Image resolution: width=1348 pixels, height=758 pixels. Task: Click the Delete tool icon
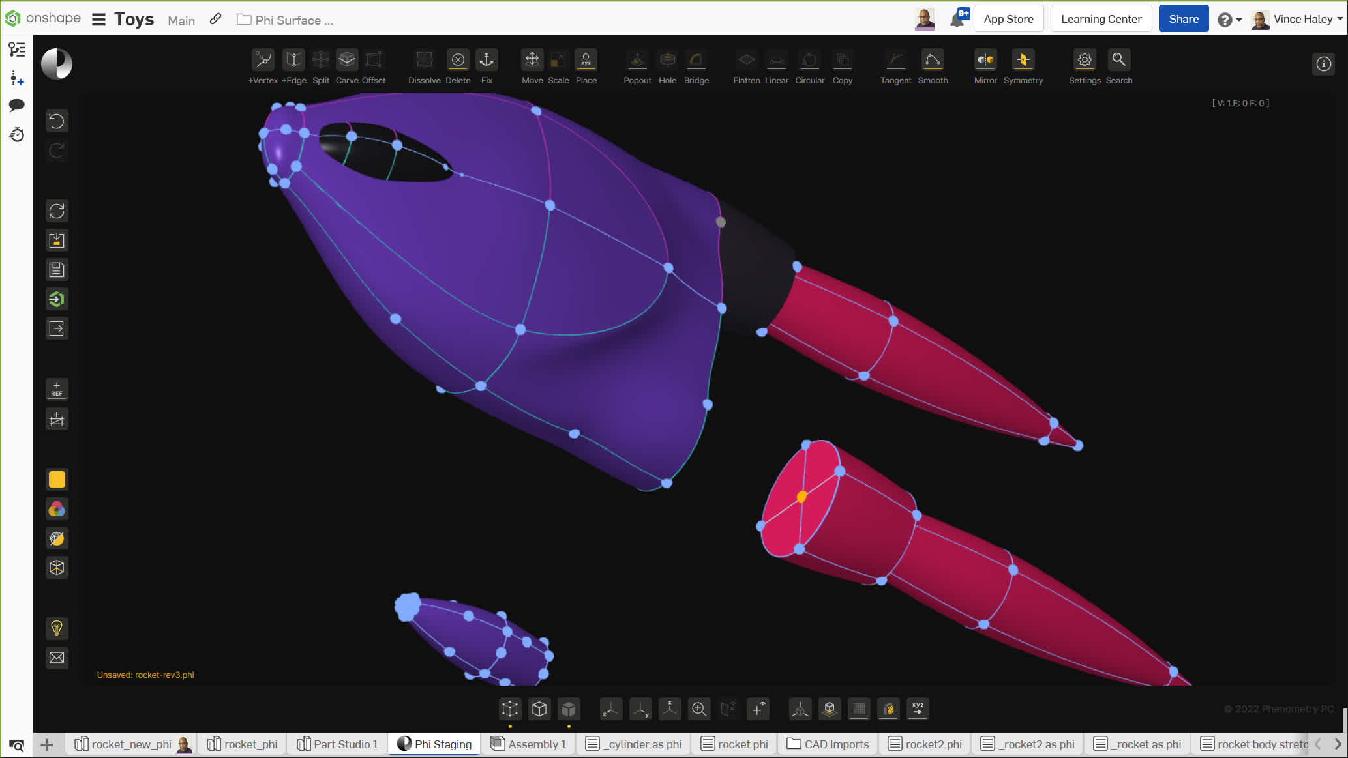pyautogui.click(x=458, y=61)
